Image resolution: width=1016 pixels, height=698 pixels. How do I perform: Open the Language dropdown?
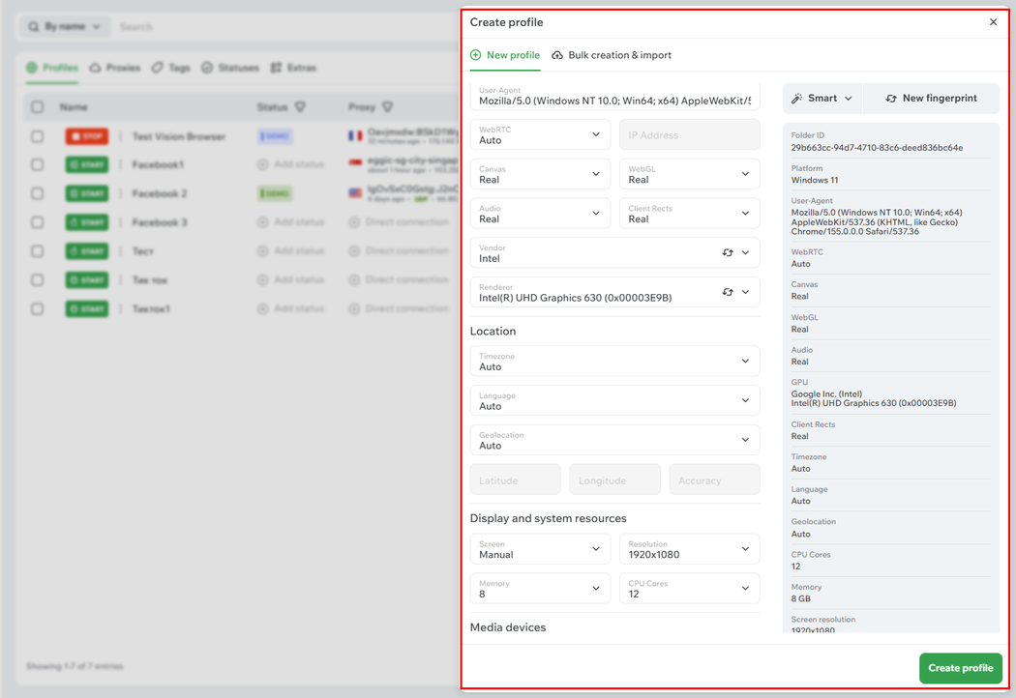point(614,401)
